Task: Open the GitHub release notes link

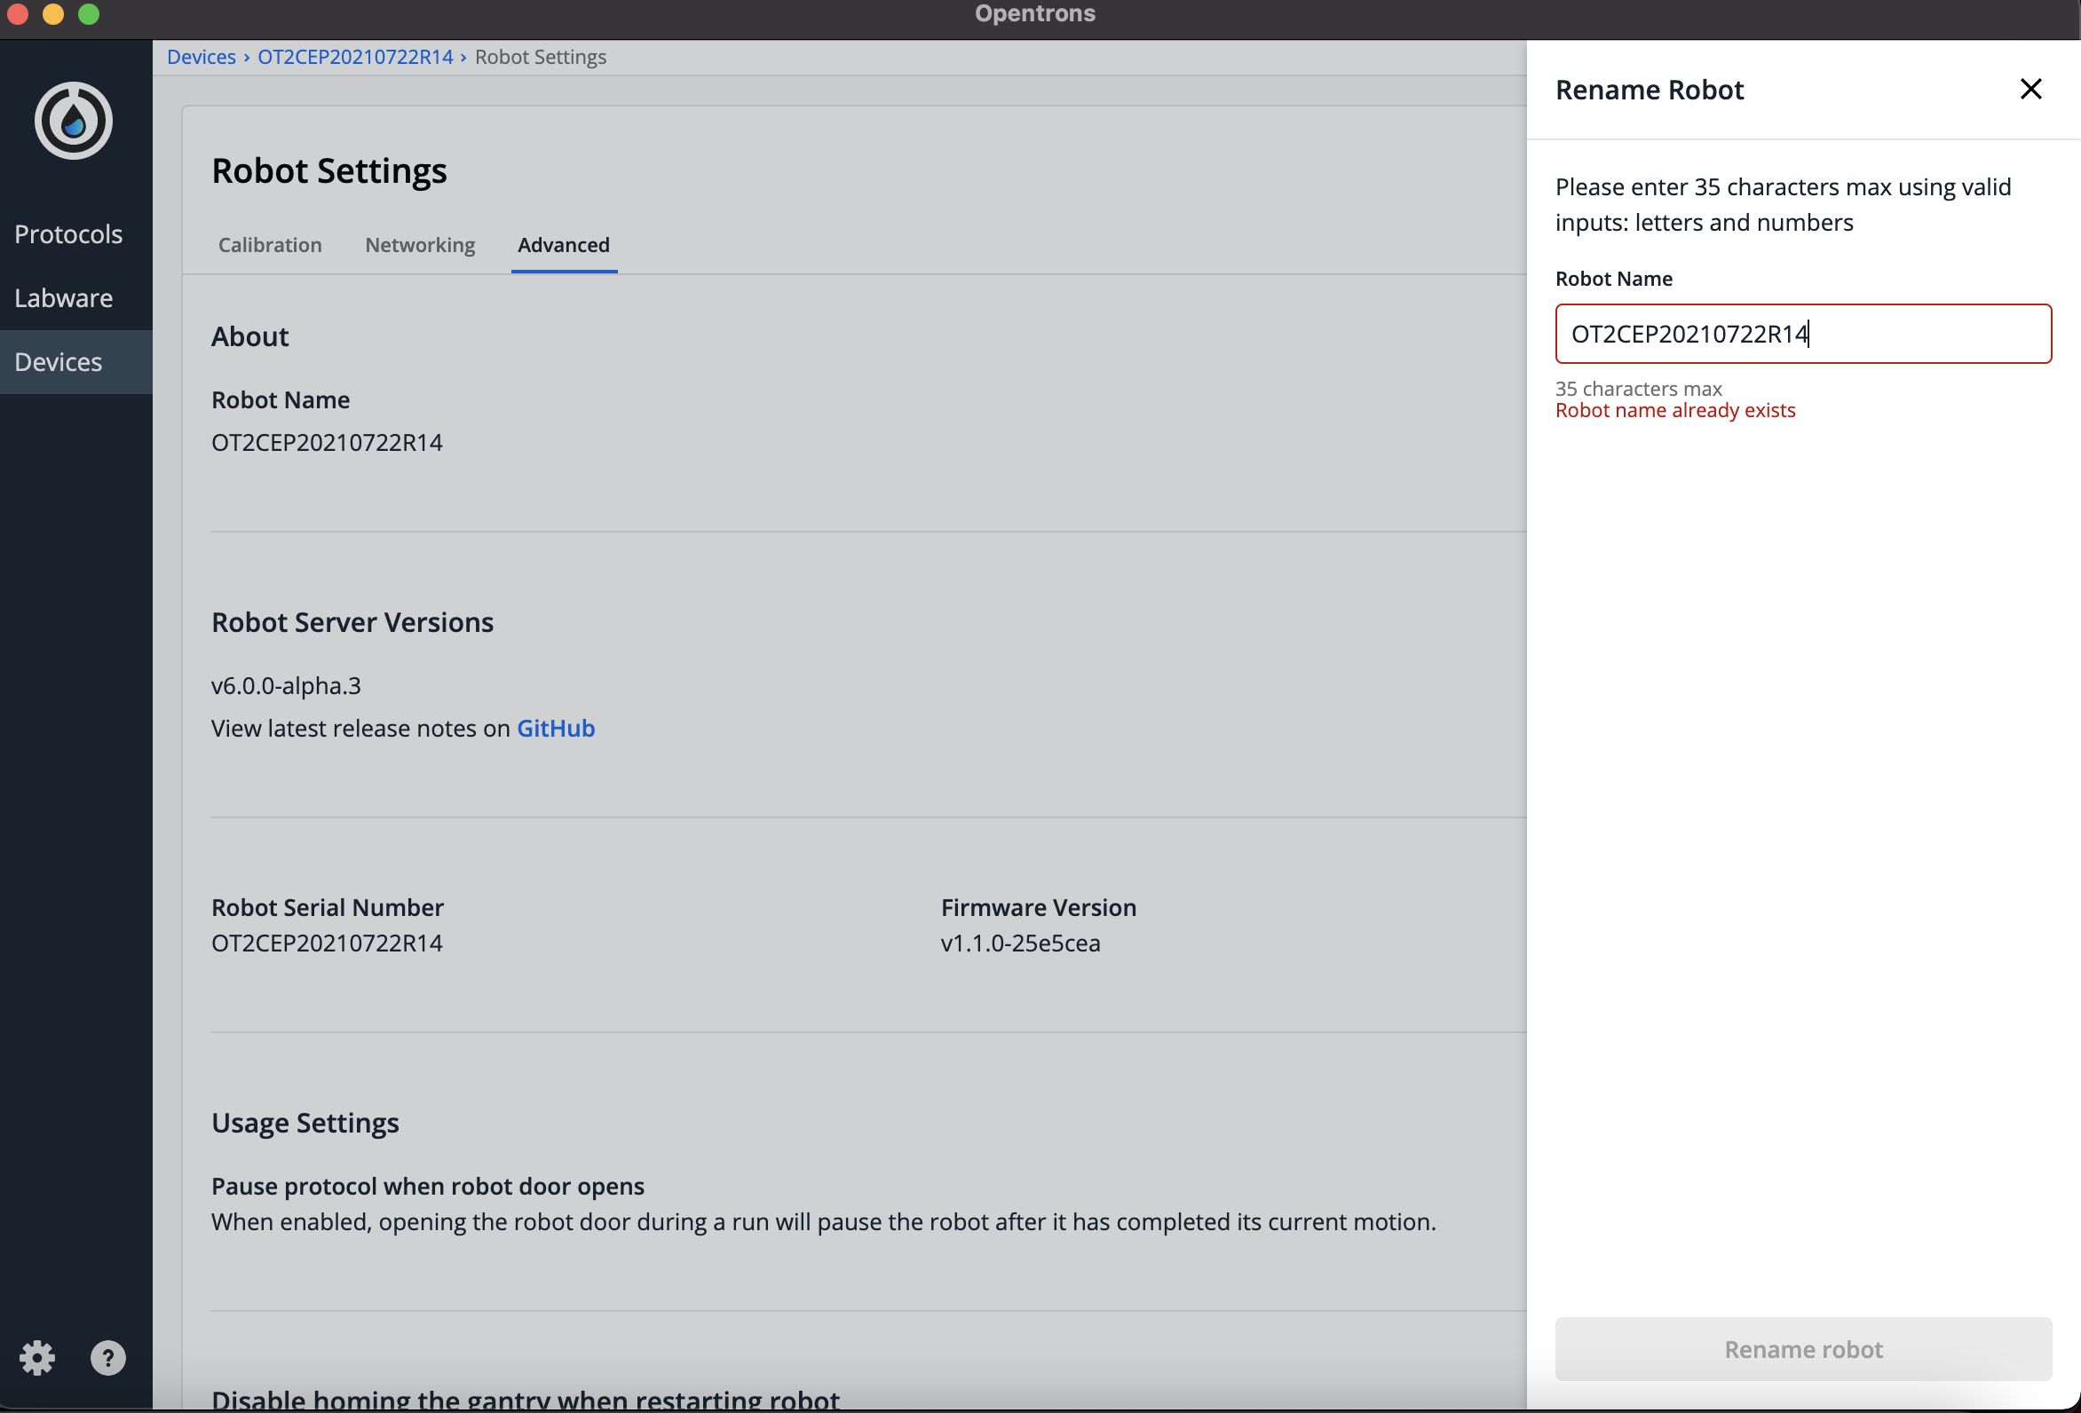Action: (555, 728)
